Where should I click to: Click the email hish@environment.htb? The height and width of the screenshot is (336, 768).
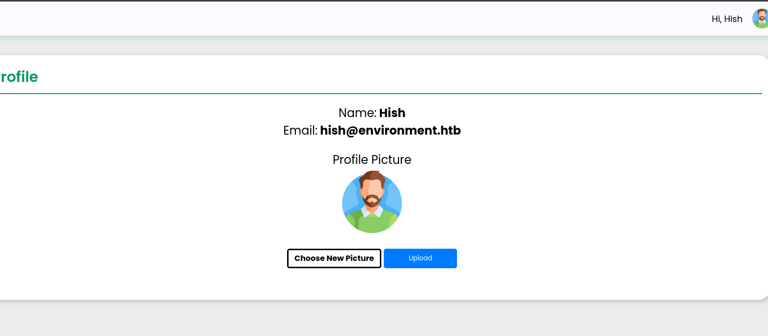coord(390,130)
